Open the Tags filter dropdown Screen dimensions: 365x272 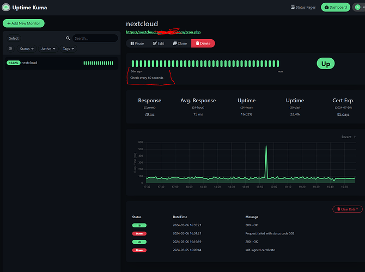(68, 49)
